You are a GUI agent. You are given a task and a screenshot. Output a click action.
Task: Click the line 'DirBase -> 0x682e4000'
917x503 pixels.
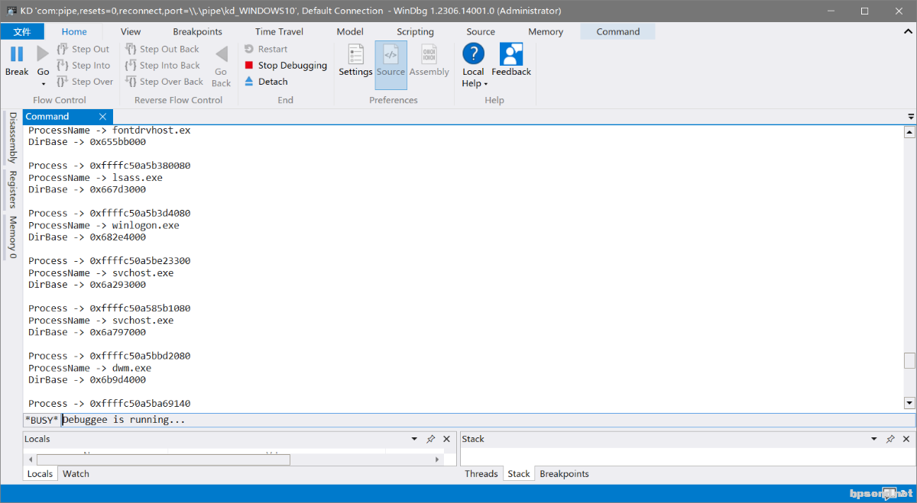click(x=87, y=237)
